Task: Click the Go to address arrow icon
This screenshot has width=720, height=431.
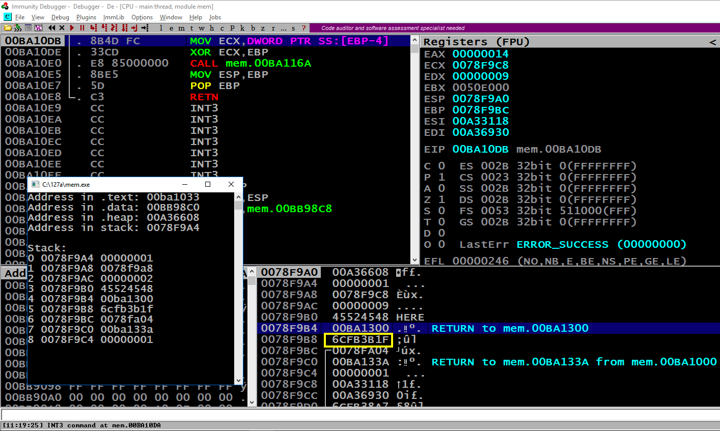Action: pos(145,27)
